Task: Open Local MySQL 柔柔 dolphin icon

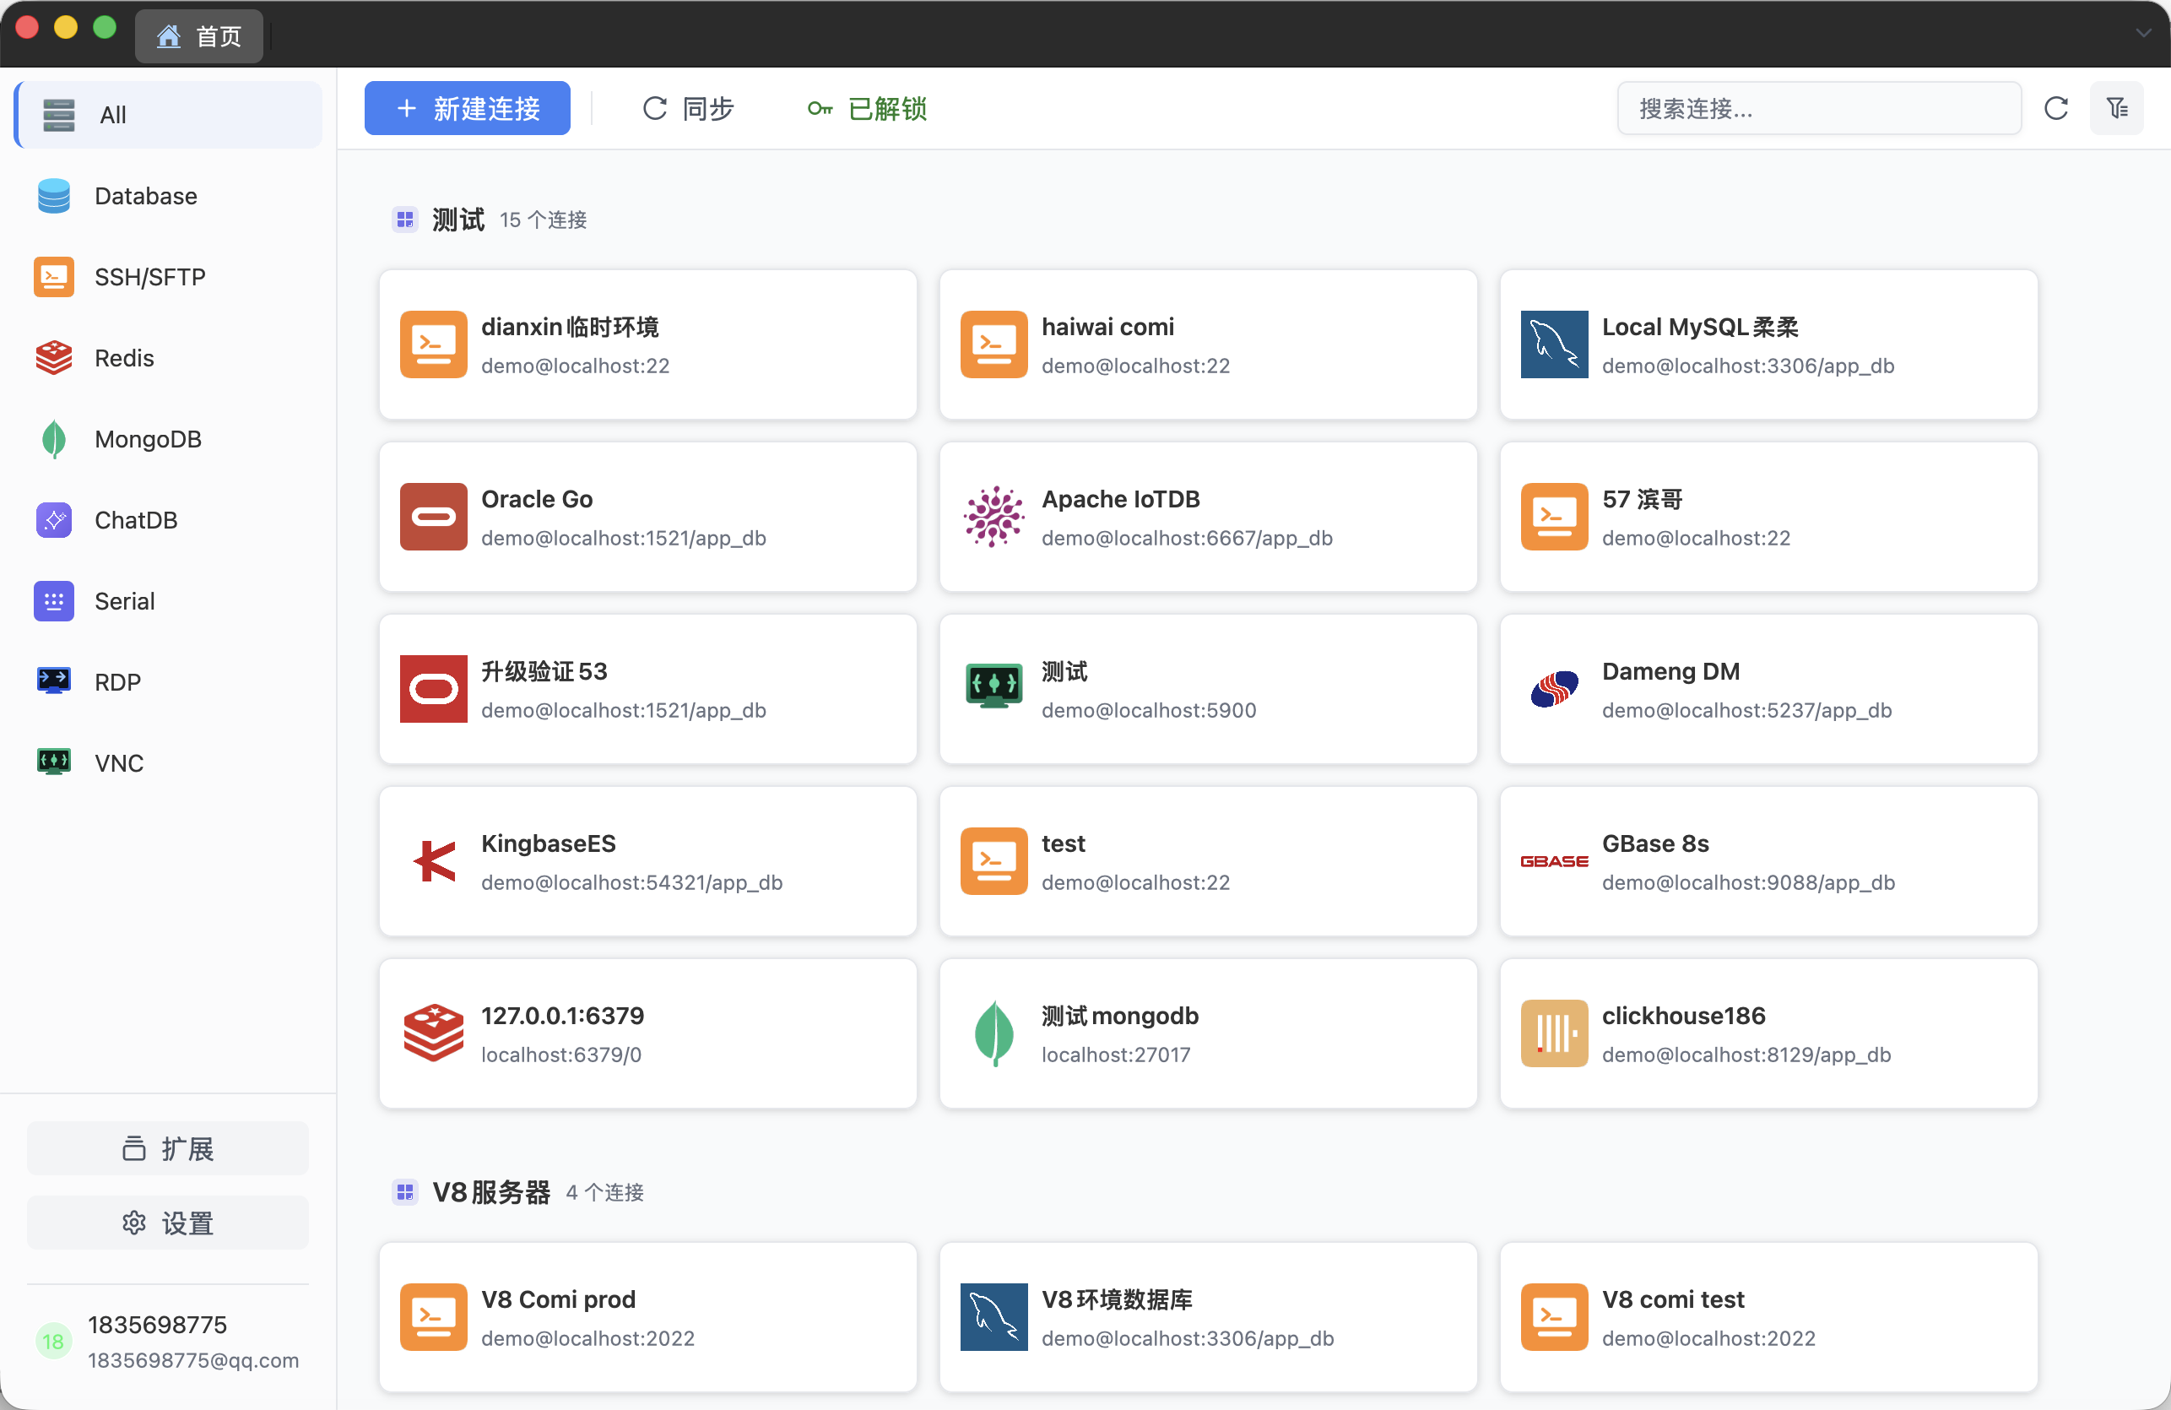Action: click(x=1554, y=345)
